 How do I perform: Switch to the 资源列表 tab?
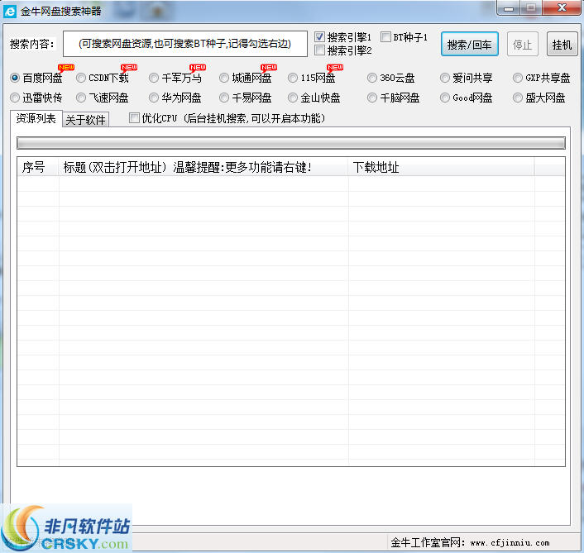pyautogui.click(x=36, y=119)
